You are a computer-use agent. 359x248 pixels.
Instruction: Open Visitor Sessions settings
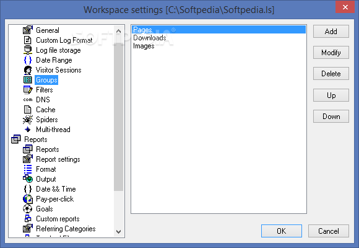click(x=58, y=70)
